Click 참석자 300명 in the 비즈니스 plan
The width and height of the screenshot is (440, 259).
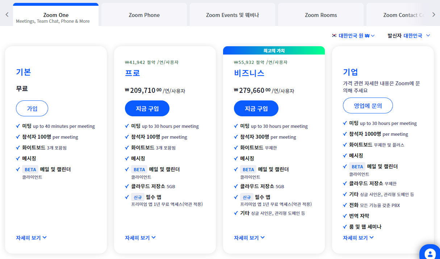268,137
